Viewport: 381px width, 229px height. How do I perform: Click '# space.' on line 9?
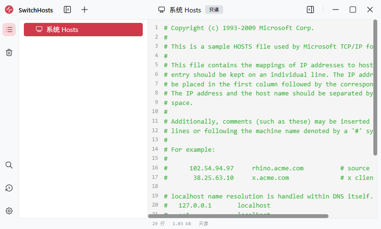pos(178,103)
